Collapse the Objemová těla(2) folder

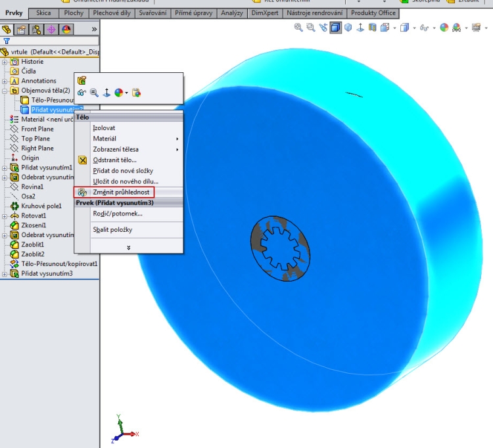click(x=5, y=91)
